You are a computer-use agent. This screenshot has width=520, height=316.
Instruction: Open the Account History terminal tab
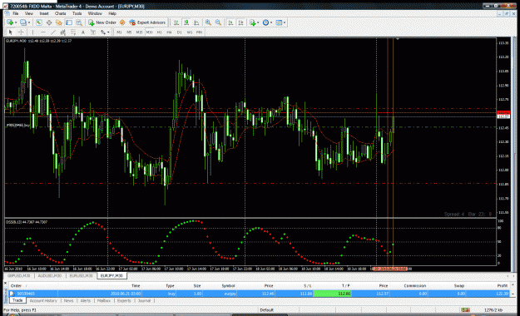43,301
